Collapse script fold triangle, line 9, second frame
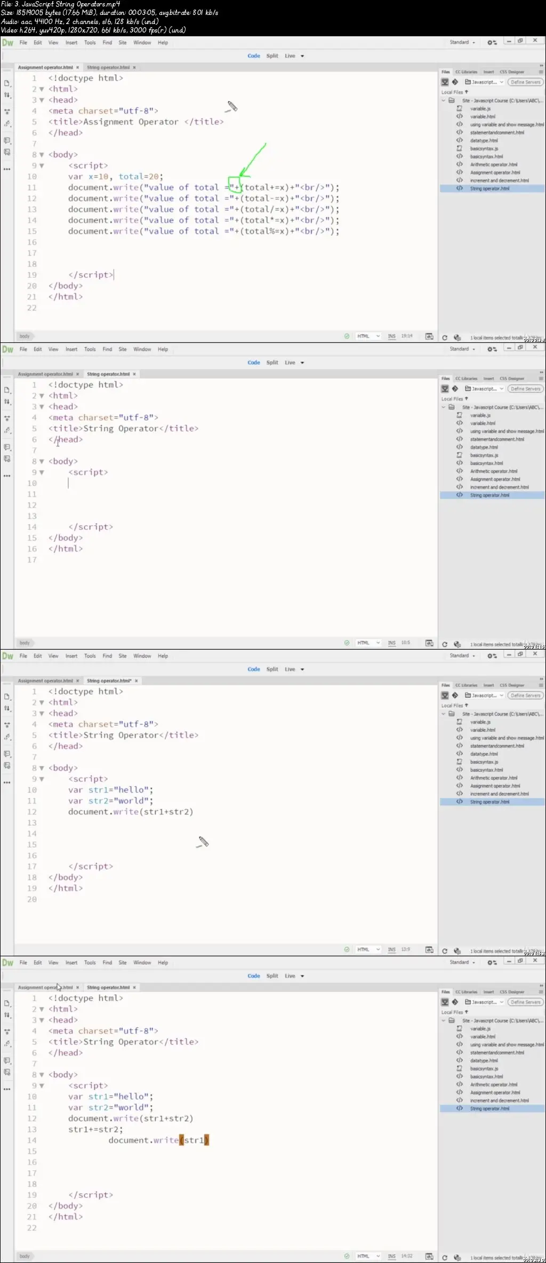Screen dimensions: 546x1263 42,473
